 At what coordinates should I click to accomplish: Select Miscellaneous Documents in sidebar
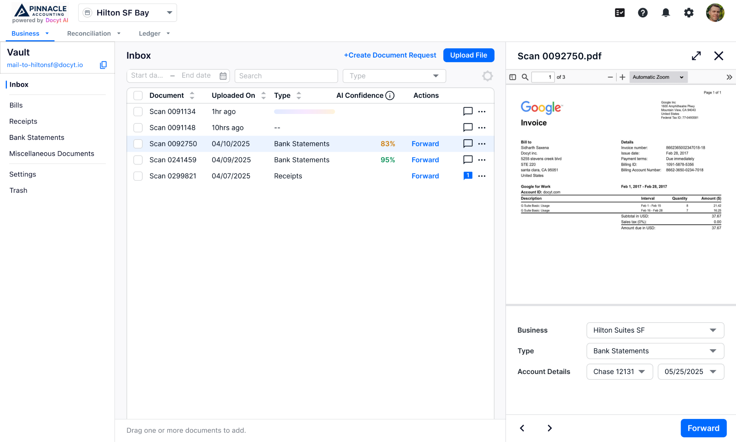52,154
